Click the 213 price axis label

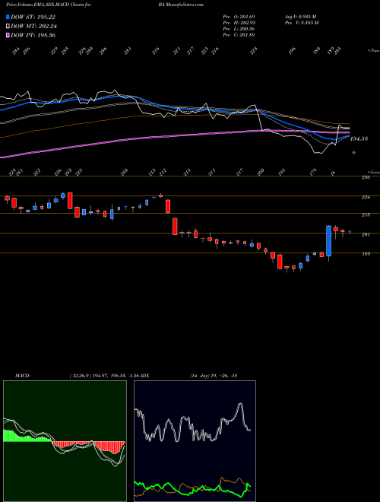click(x=366, y=214)
